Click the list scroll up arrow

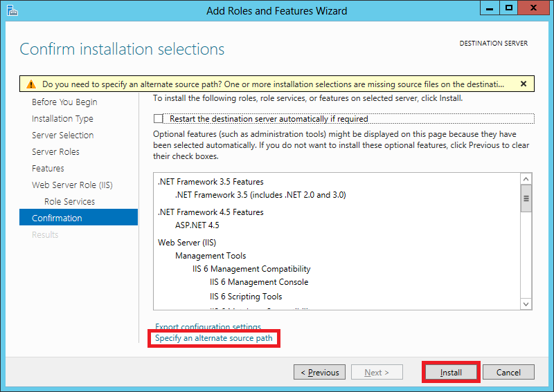click(526, 179)
